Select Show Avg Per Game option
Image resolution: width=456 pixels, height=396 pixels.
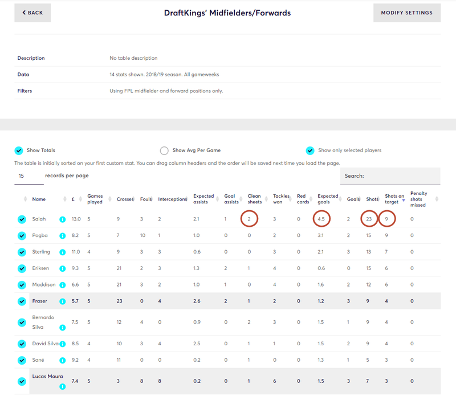(x=164, y=150)
